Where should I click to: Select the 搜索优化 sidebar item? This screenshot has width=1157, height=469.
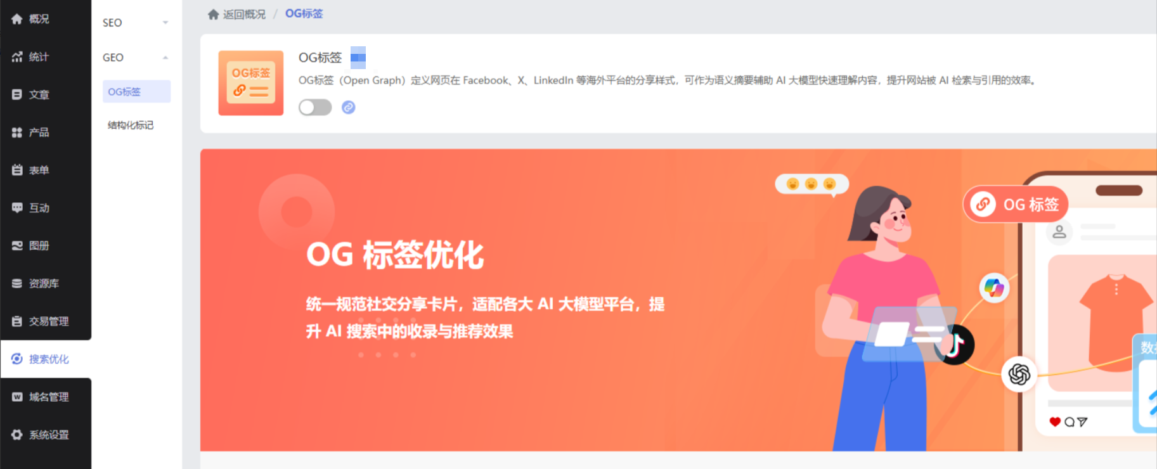point(46,359)
